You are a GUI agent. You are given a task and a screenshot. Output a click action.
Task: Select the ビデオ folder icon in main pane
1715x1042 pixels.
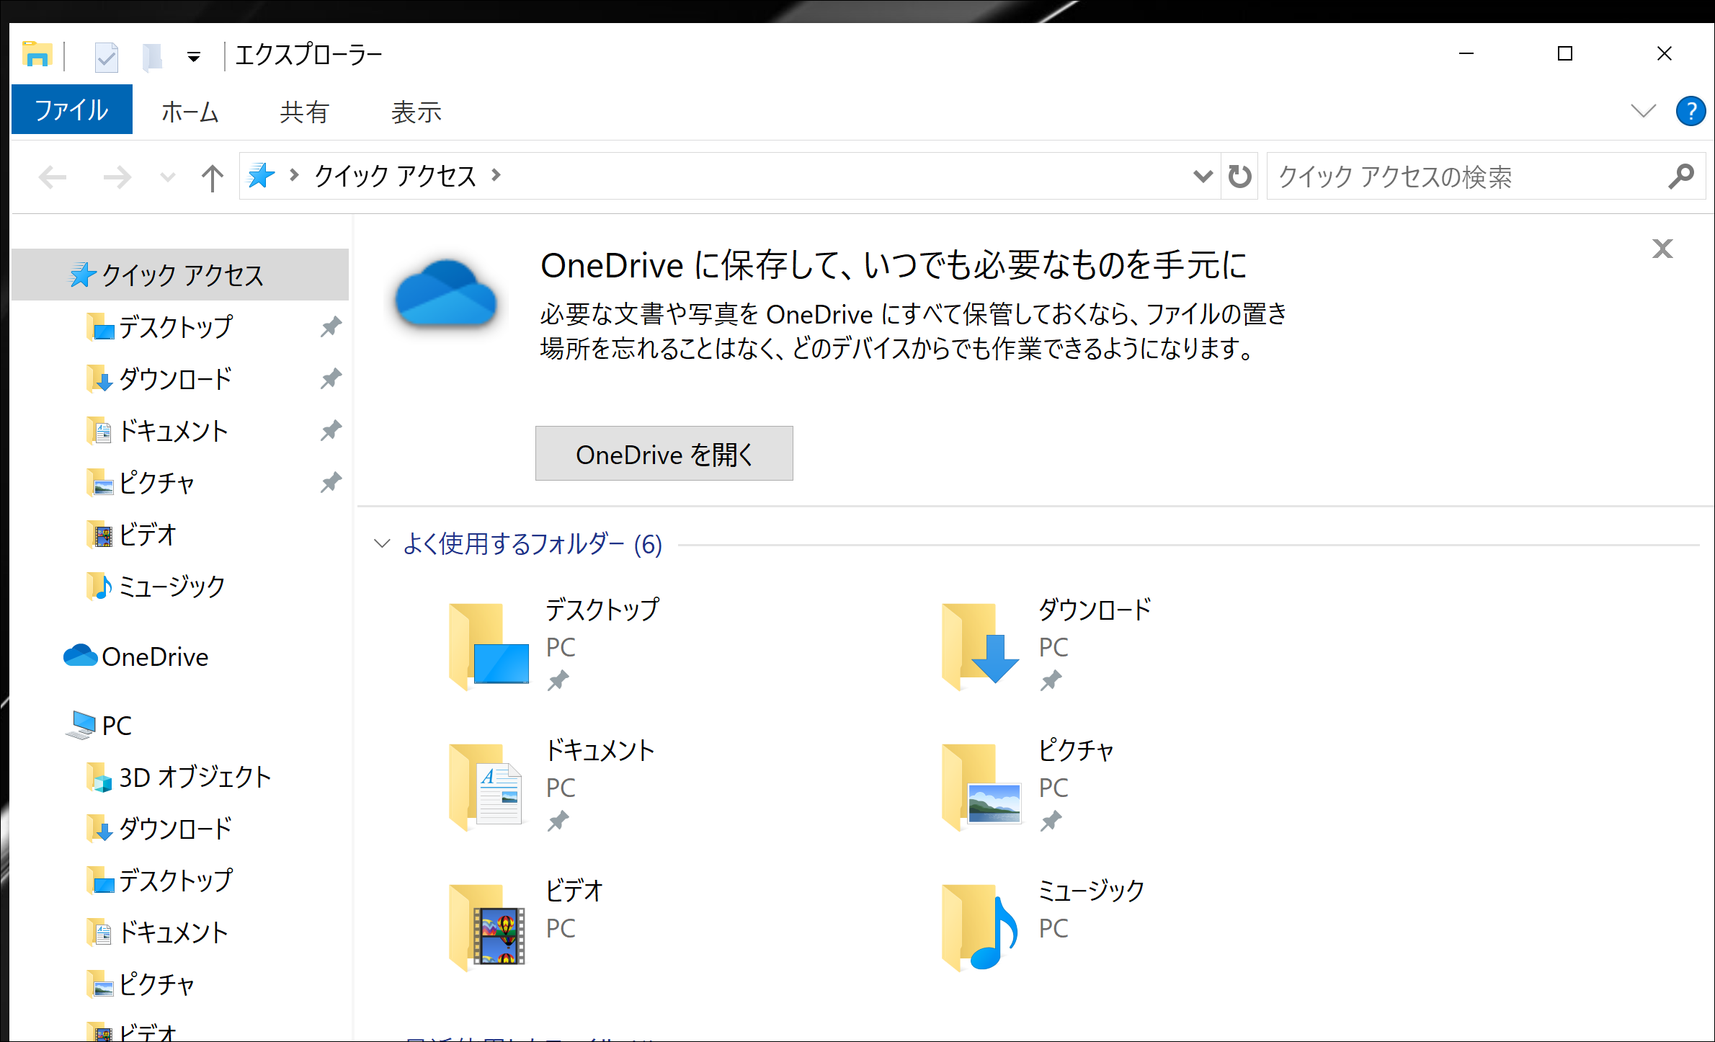(x=487, y=927)
